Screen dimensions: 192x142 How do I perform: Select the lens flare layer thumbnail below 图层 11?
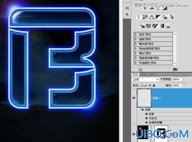pyautogui.click(x=144, y=133)
